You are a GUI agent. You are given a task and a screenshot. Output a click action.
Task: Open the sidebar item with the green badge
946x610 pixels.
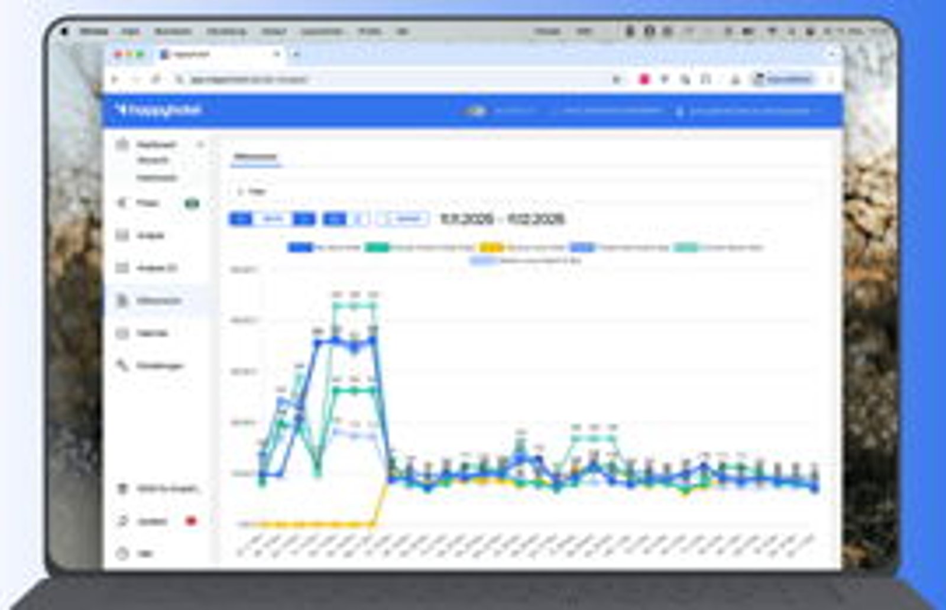[157, 203]
